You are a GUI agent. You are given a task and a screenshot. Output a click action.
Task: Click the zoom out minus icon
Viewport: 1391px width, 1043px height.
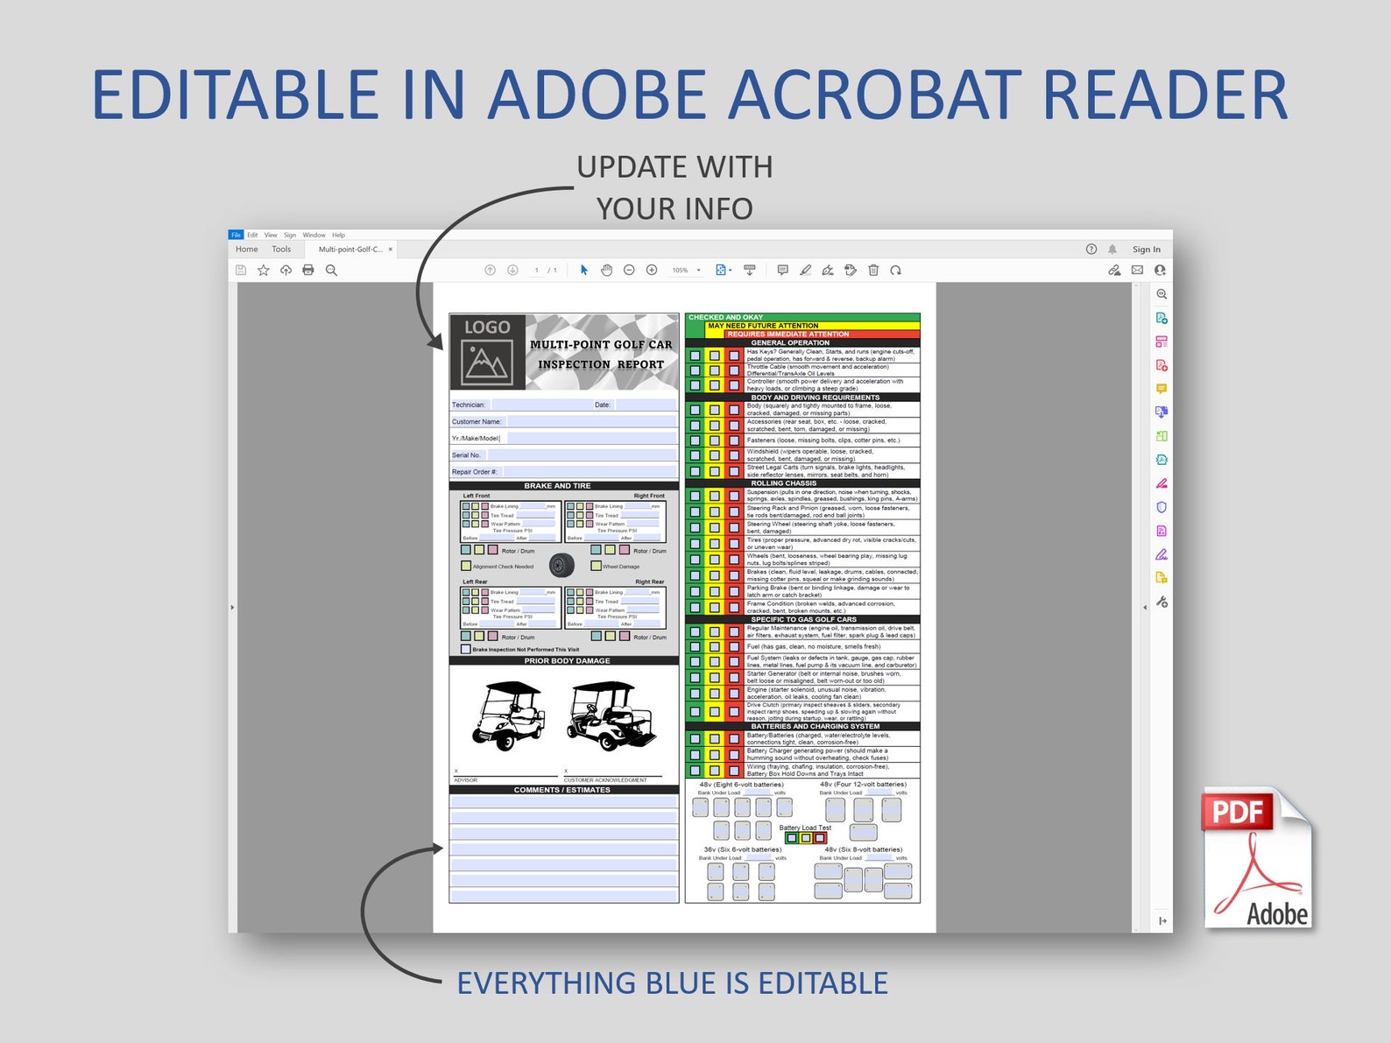tap(629, 271)
